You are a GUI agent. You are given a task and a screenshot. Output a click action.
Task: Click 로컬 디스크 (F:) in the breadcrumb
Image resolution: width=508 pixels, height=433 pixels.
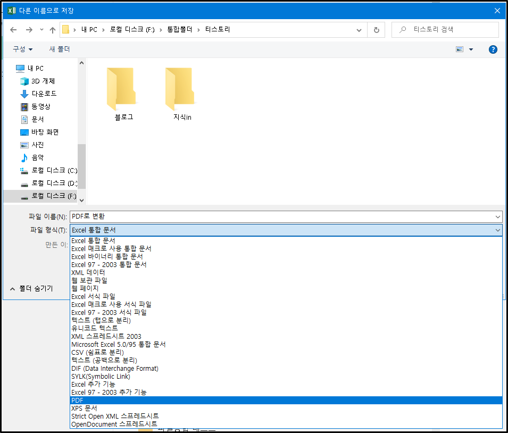click(x=132, y=30)
